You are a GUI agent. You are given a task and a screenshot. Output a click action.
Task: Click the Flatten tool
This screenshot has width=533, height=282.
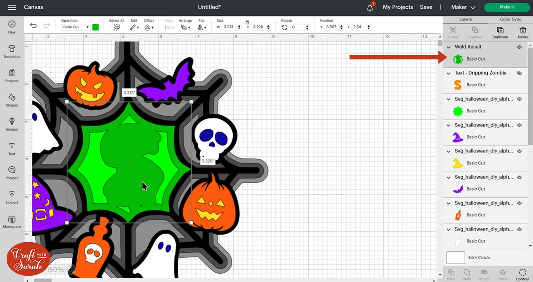(x=503, y=274)
